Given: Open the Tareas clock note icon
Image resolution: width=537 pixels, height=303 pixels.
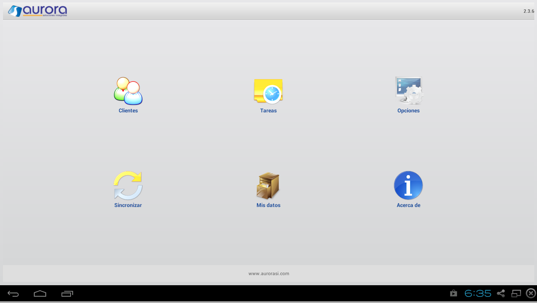Looking at the screenshot, I should click(x=268, y=91).
